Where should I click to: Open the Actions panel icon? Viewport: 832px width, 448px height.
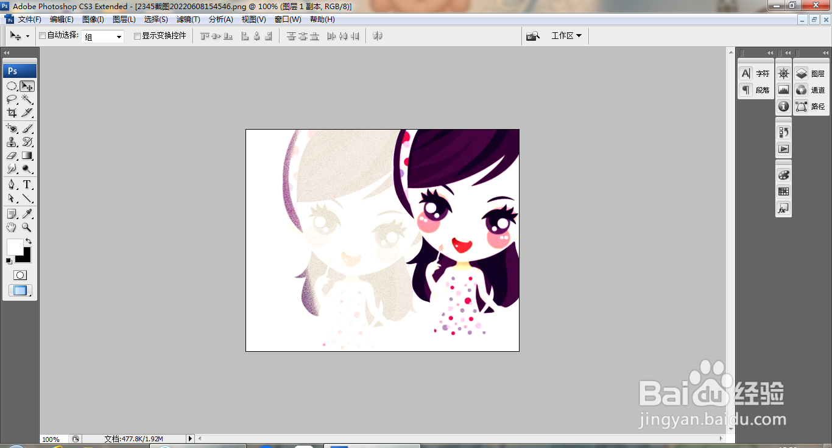coord(784,149)
